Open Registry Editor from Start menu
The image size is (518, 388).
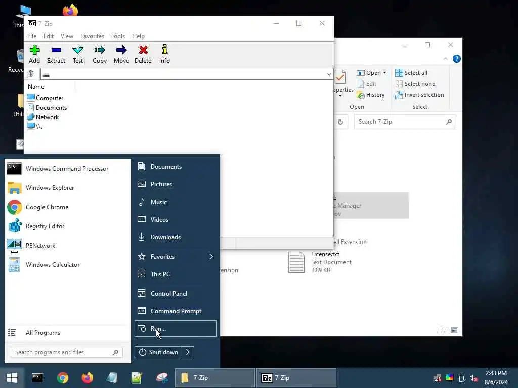(x=67, y=226)
